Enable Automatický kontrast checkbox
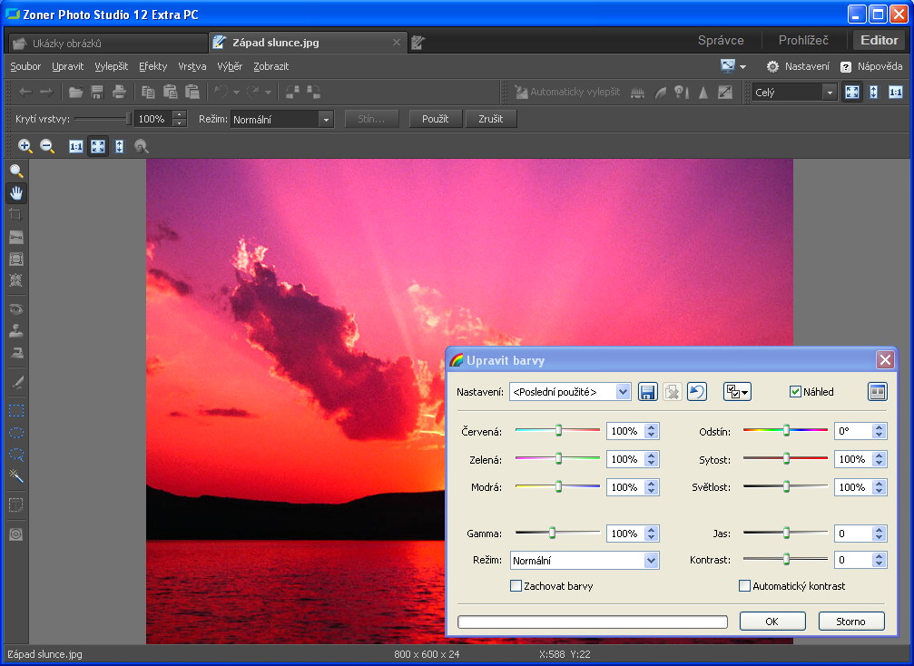 pyautogui.click(x=745, y=586)
